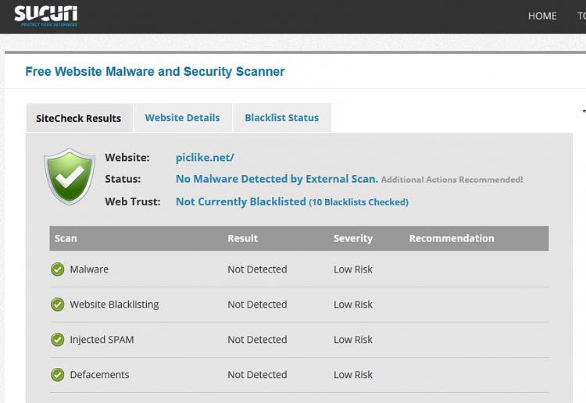586x403 pixels.
Task: Open the piclike.net/ website link
Action: pyautogui.click(x=205, y=158)
